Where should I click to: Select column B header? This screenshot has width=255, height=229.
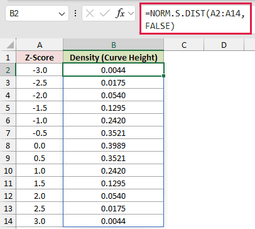coord(114,45)
